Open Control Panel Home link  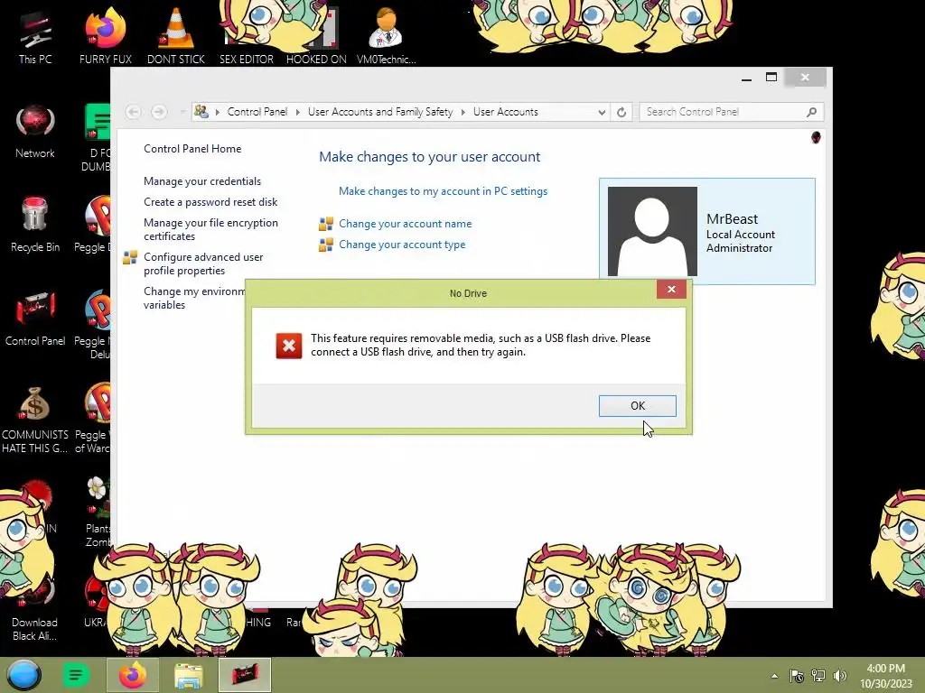[192, 149]
